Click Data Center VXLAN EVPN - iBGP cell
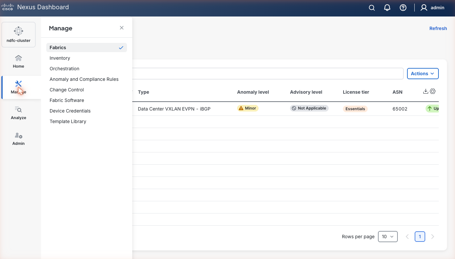The height and width of the screenshot is (259, 455). [x=174, y=109]
